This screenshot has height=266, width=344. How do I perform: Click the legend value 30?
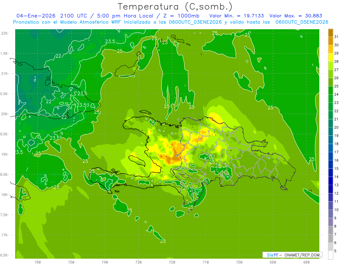[337, 45]
